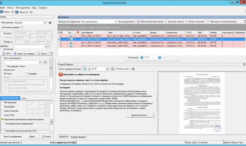This screenshot has height=146, width=246.
Task: Toggle Не содержит текст checkbox
Action: point(5,66)
